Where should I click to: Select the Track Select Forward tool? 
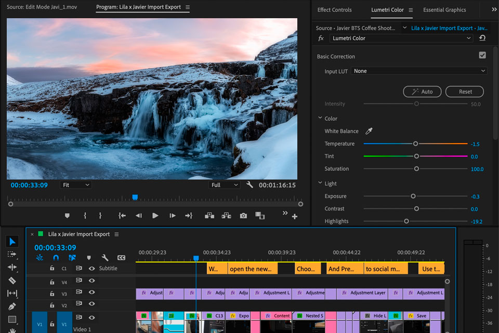(12, 254)
